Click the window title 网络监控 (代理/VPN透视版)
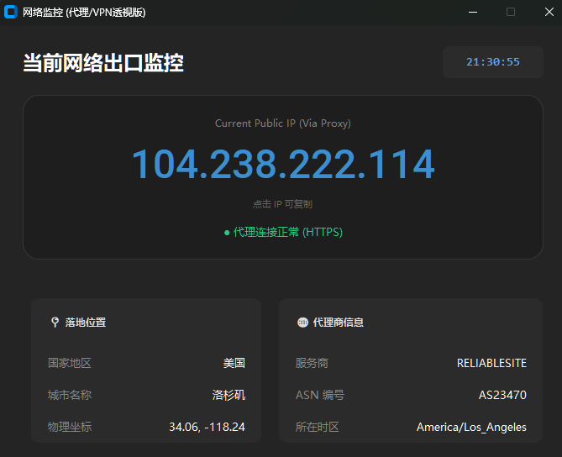This screenshot has height=457, width=562. tap(84, 13)
